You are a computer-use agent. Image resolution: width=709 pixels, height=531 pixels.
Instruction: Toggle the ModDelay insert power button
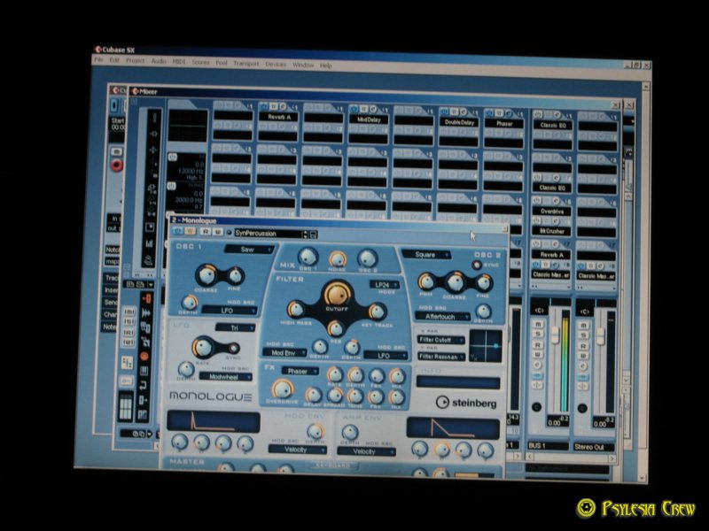pos(354,109)
